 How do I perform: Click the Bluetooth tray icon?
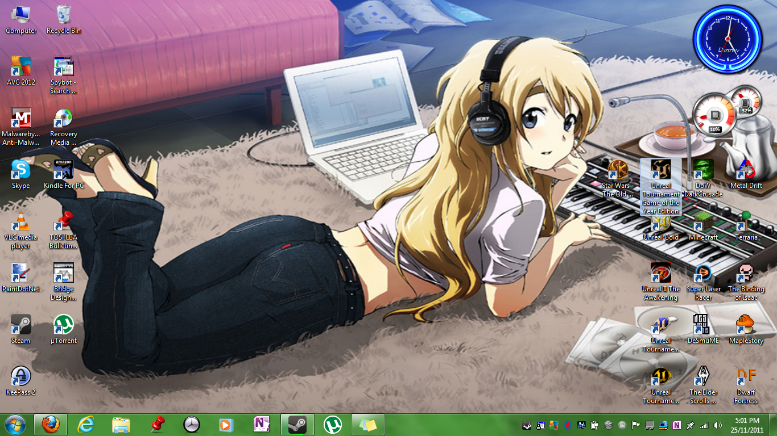[x=568, y=425]
